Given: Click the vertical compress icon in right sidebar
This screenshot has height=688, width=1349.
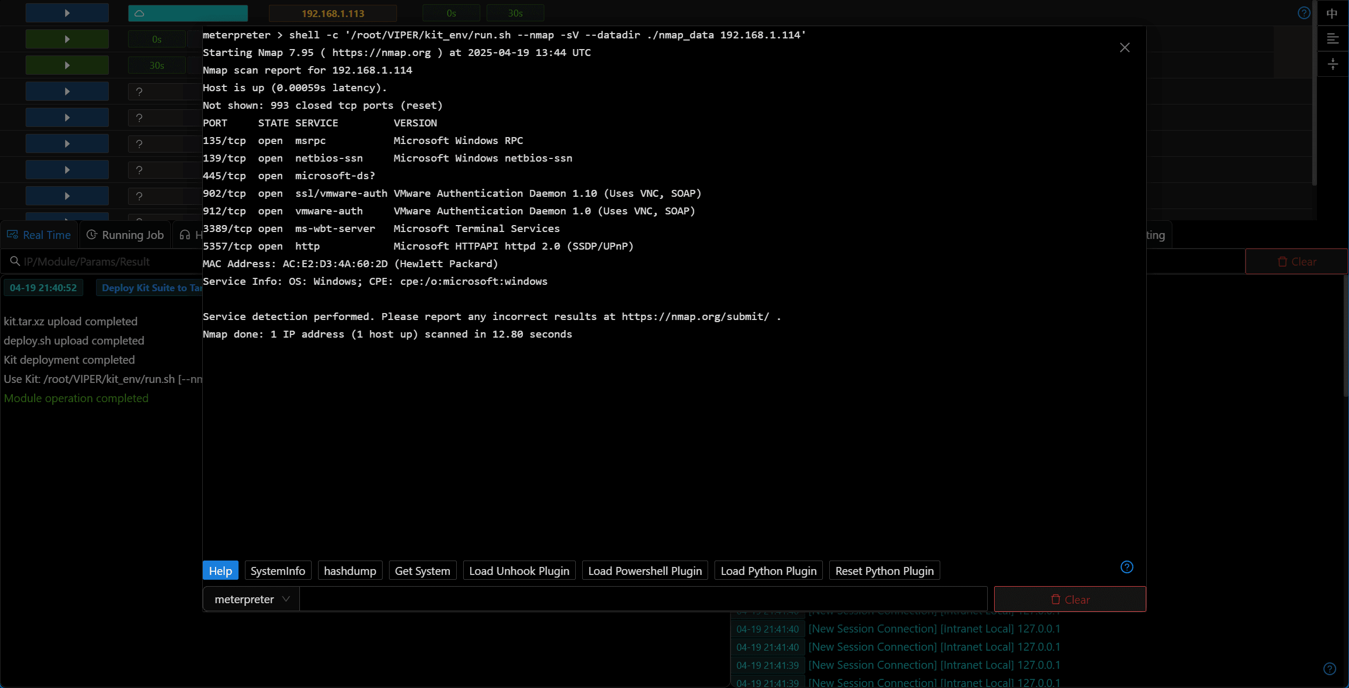Looking at the screenshot, I should pyautogui.click(x=1332, y=65).
